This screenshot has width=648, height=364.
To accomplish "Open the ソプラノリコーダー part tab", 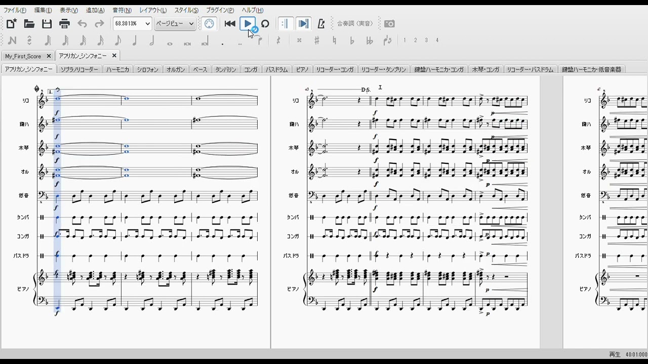I will pos(79,69).
